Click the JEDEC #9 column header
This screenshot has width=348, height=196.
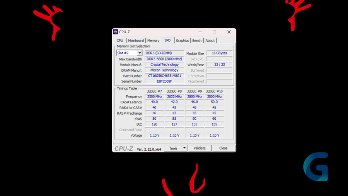pyautogui.click(x=194, y=91)
